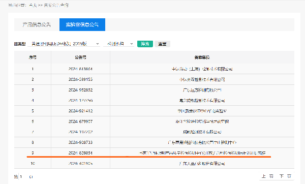Click the 首页 breadcrumb link
Viewport: 305px width, 184px height.
(x=33, y=5)
